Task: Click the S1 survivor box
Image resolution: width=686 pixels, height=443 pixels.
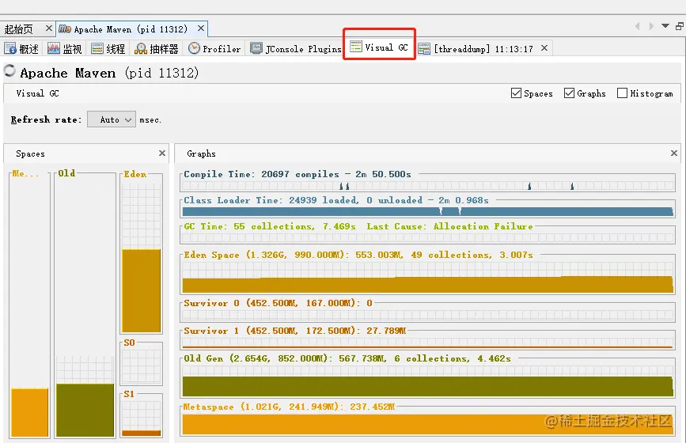Action: [x=142, y=415]
